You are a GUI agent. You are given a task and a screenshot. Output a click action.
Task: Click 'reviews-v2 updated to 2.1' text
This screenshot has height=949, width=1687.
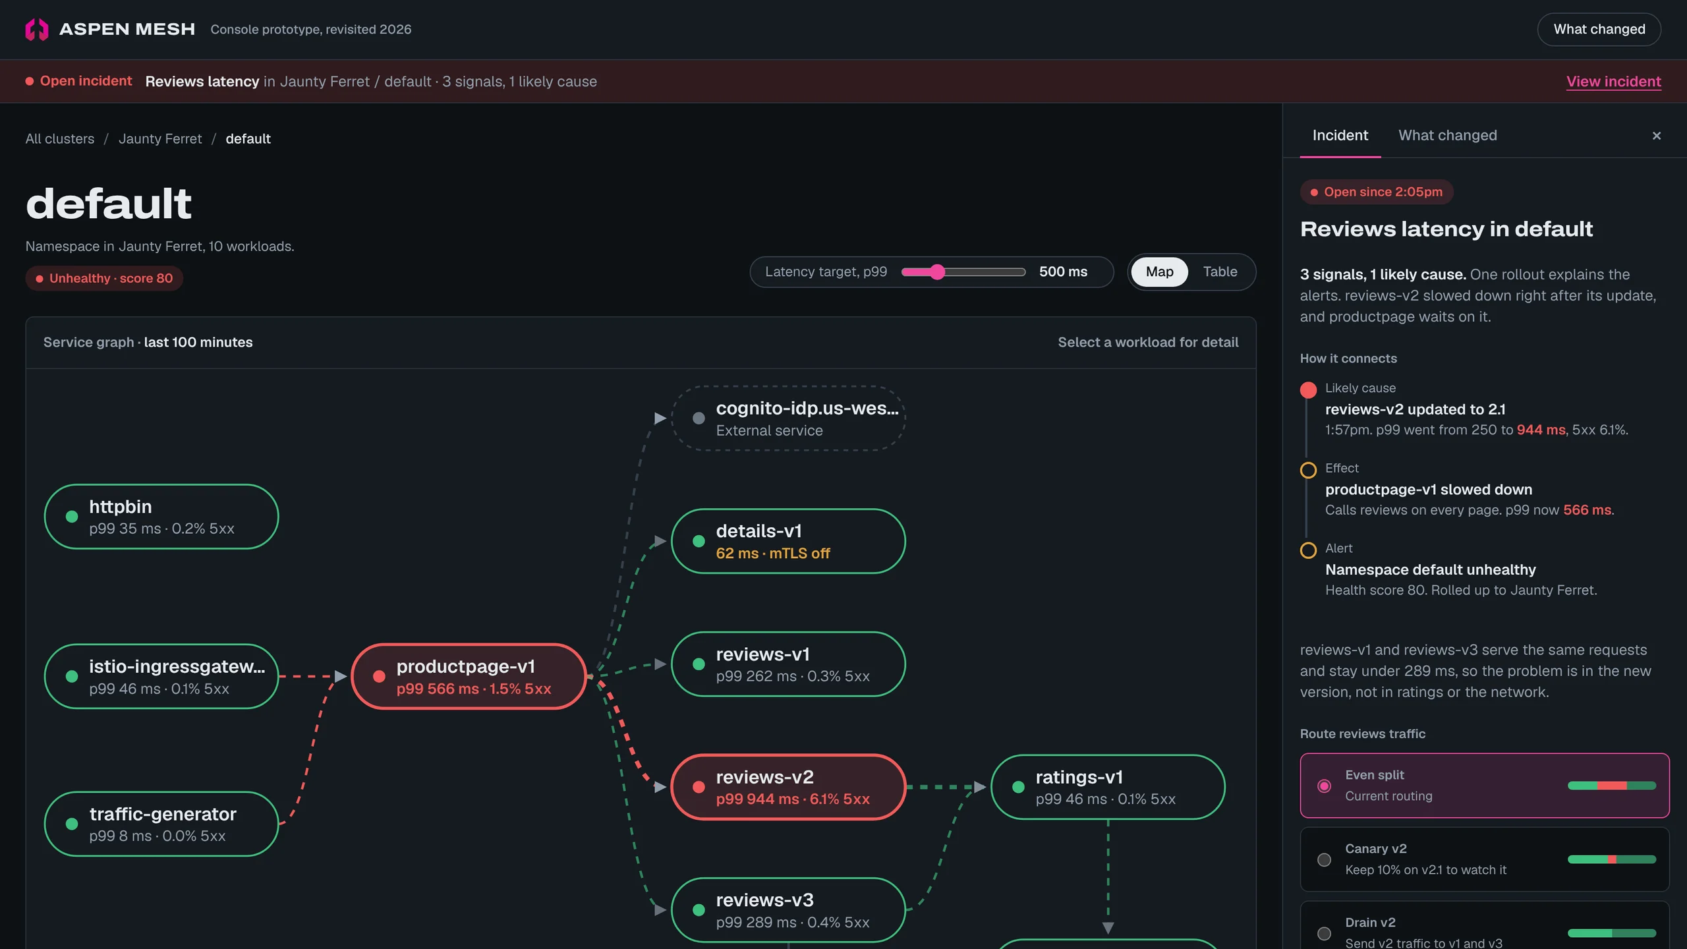1415,409
